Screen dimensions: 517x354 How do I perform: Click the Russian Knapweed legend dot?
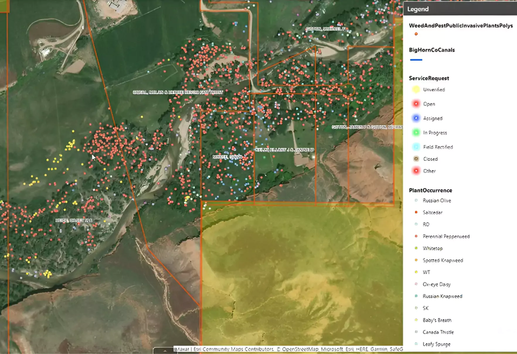416,296
